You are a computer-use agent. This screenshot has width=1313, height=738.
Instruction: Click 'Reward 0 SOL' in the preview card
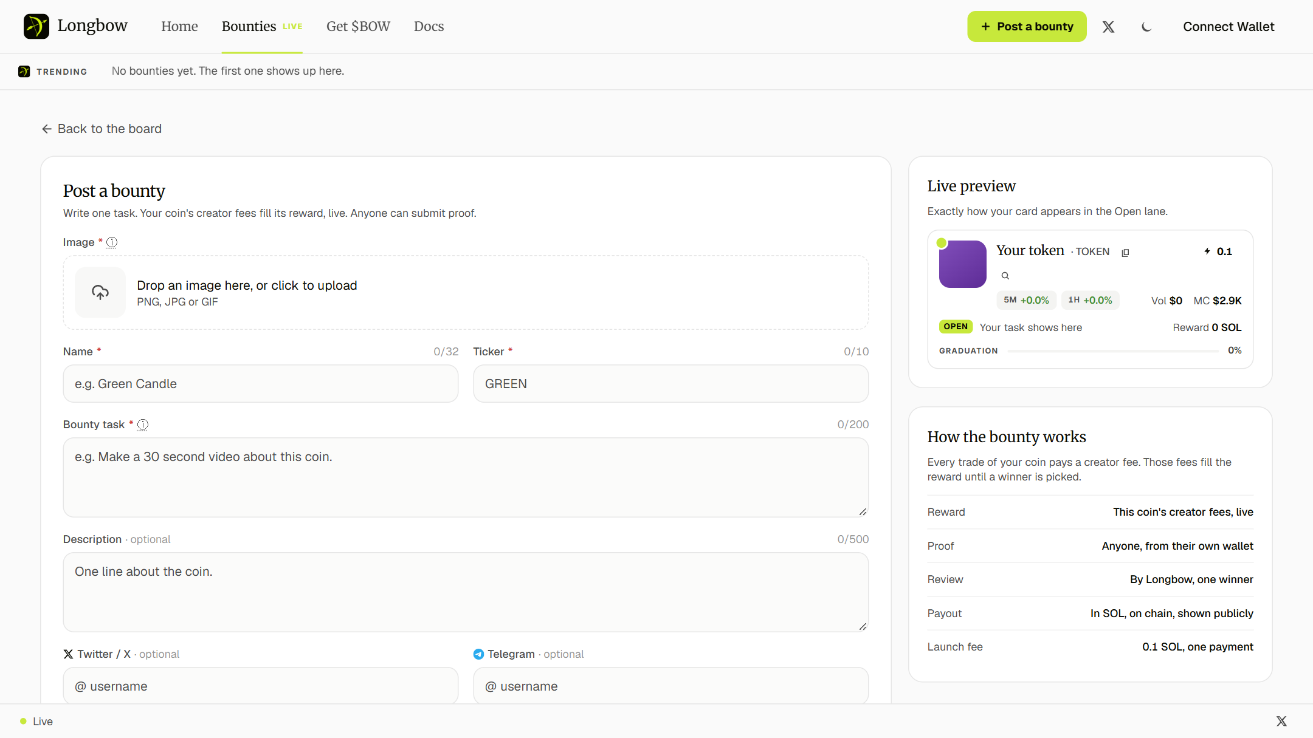1207,327
